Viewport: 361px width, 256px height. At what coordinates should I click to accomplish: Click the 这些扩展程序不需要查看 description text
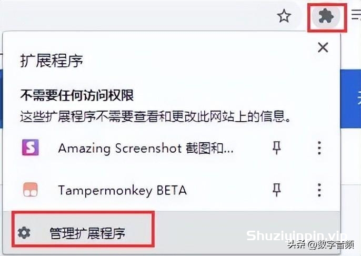pos(155,116)
